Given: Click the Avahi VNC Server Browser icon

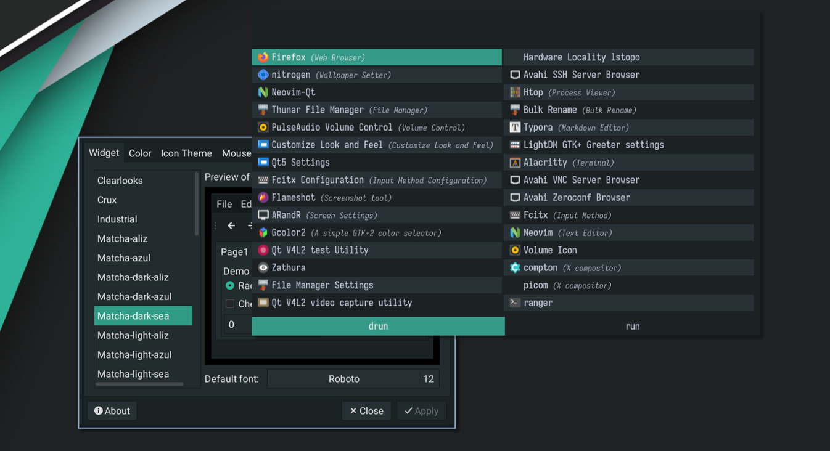Looking at the screenshot, I should coord(515,180).
